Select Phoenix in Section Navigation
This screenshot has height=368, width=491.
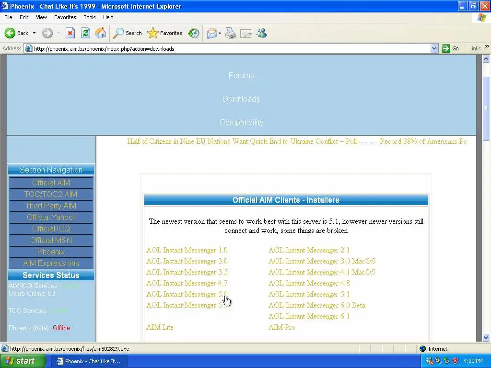coord(51,252)
